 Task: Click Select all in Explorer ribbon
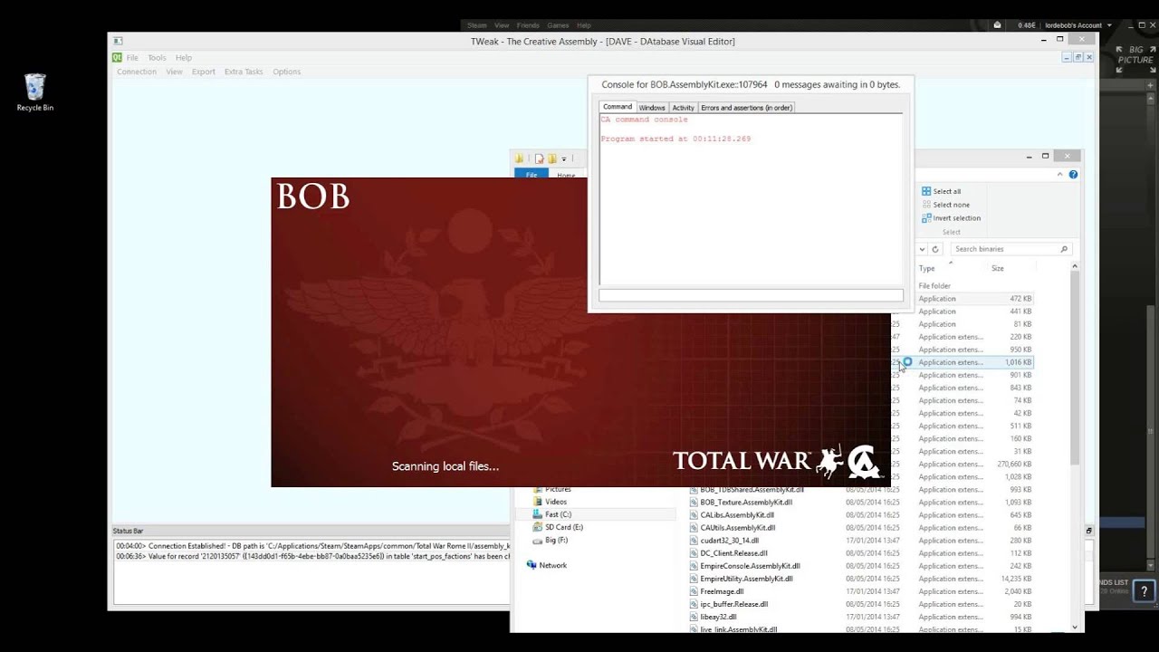tap(942, 191)
